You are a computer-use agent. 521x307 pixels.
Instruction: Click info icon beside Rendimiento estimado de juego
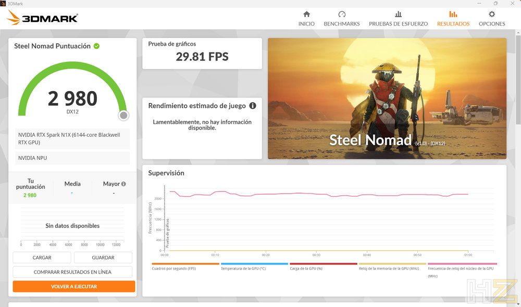(x=253, y=106)
